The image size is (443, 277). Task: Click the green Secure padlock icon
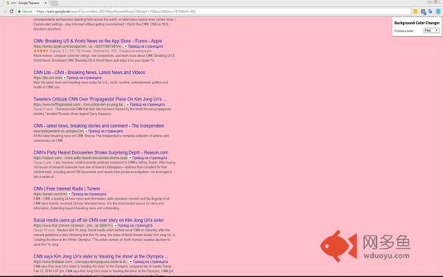click(19, 11)
